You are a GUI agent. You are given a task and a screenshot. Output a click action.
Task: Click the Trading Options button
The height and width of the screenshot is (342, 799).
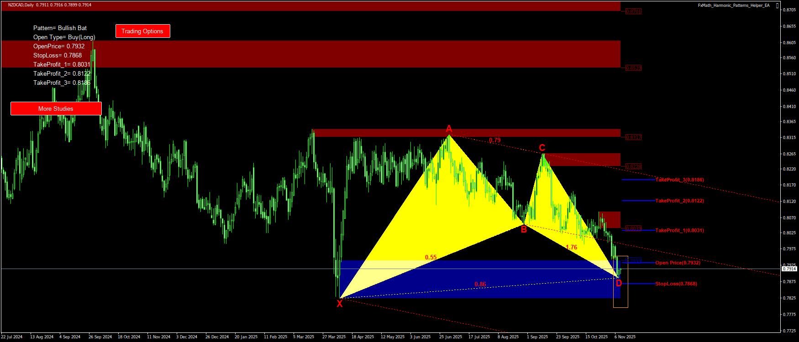(x=142, y=31)
